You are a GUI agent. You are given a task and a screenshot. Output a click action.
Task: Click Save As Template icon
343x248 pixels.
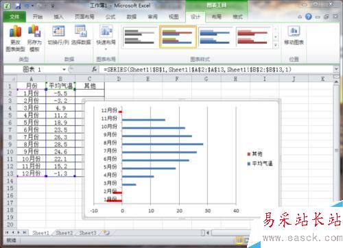click(x=34, y=38)
